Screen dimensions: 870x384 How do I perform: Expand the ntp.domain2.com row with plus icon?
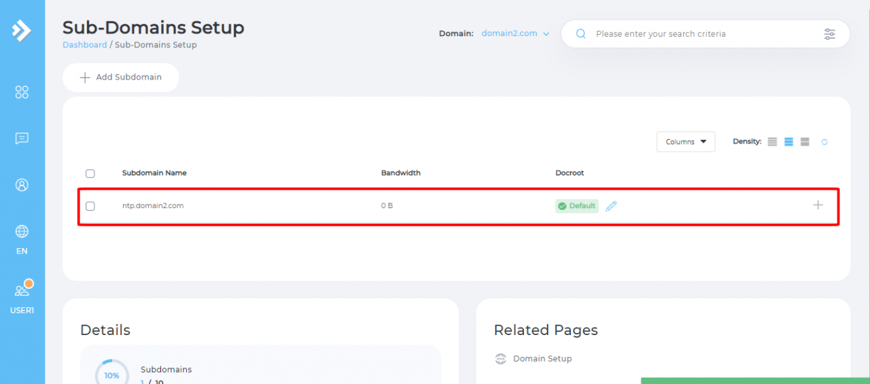[818, 205]
